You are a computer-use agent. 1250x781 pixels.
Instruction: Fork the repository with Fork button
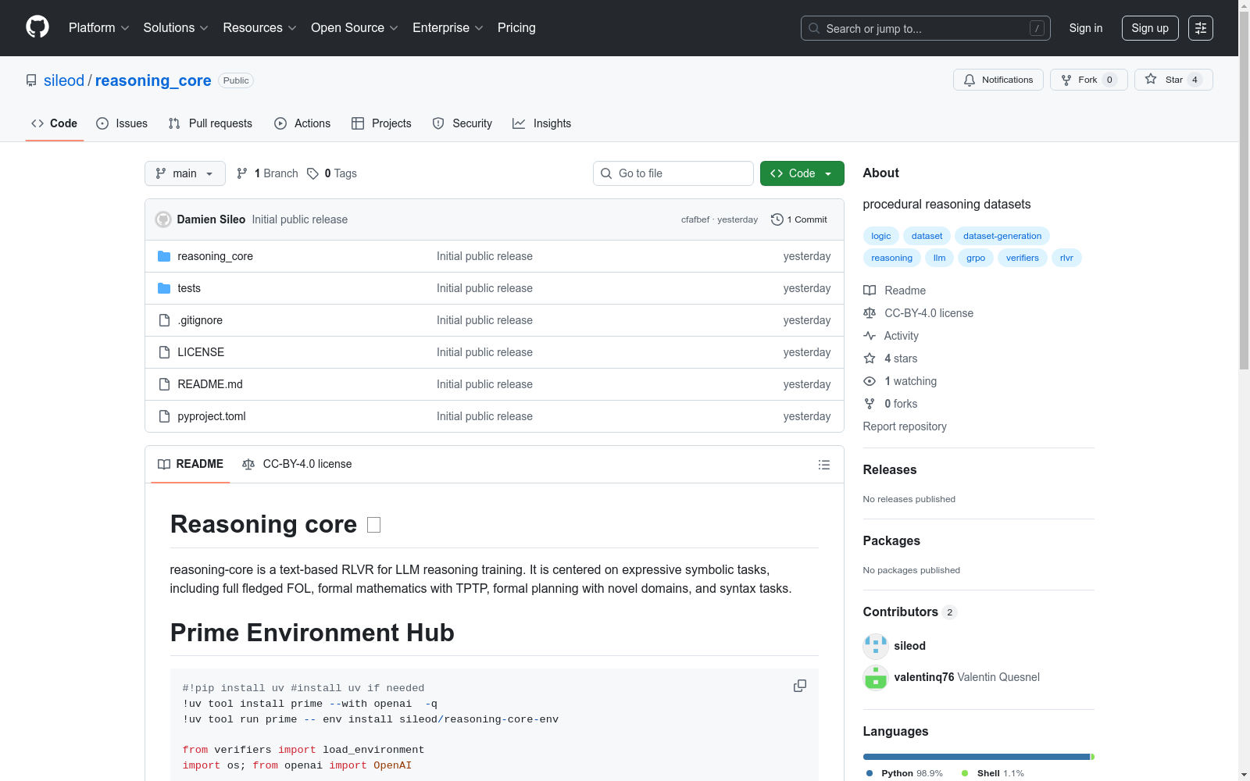pos(1089,80)
